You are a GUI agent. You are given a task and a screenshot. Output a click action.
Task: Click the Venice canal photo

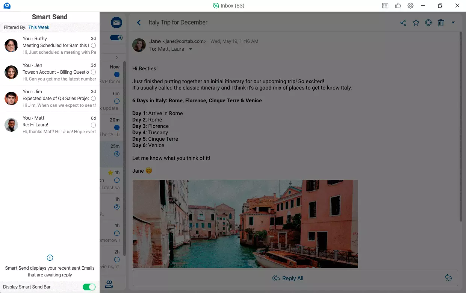pyautogui.click(x=245, y=224)
